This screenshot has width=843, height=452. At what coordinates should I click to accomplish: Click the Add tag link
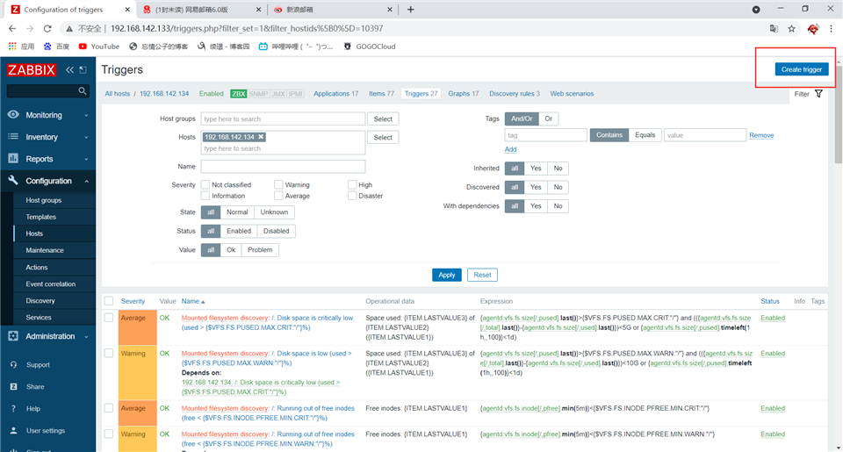(511, 149)
